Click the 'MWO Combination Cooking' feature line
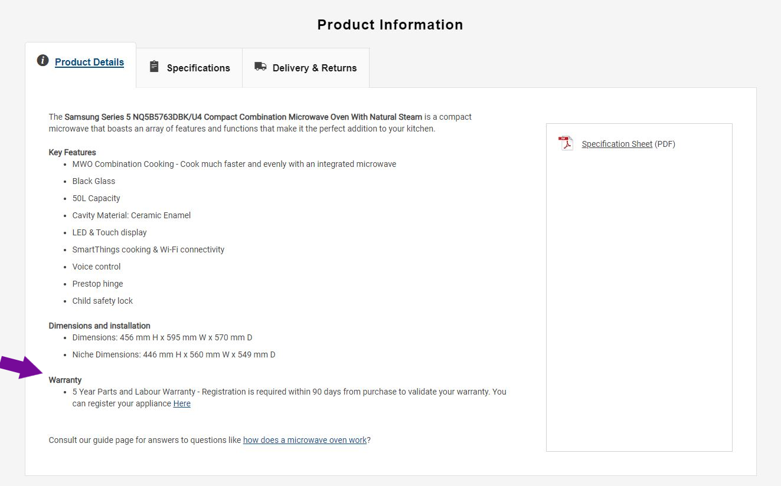The height and width of the screenshot is (486, 781). (x=234, y=164)
